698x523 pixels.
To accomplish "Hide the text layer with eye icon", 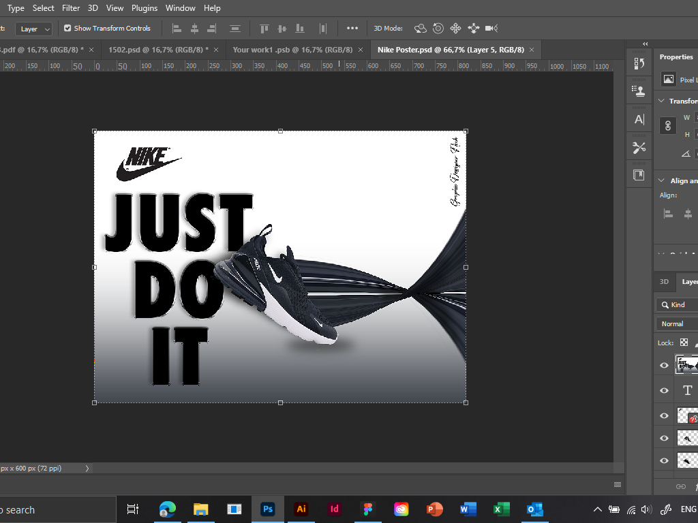I will point(664,390).
